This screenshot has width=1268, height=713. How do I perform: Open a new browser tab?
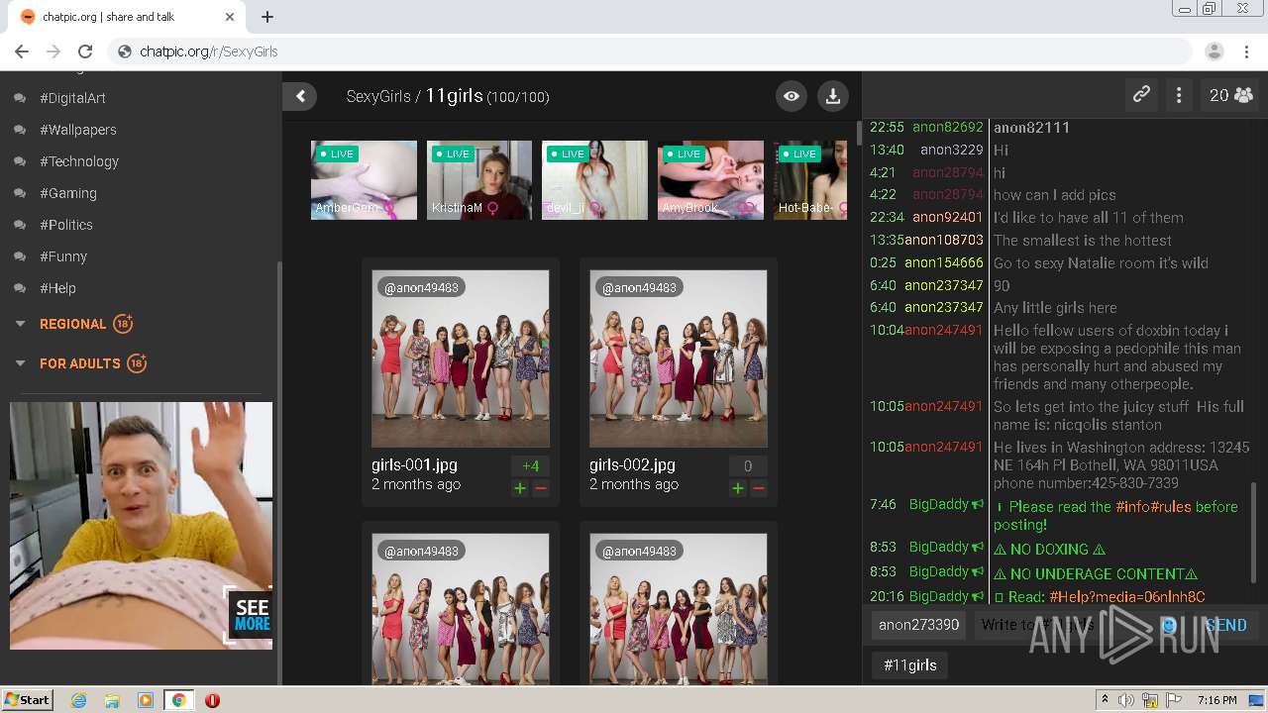pyautogui.click(x=267, y=17)
